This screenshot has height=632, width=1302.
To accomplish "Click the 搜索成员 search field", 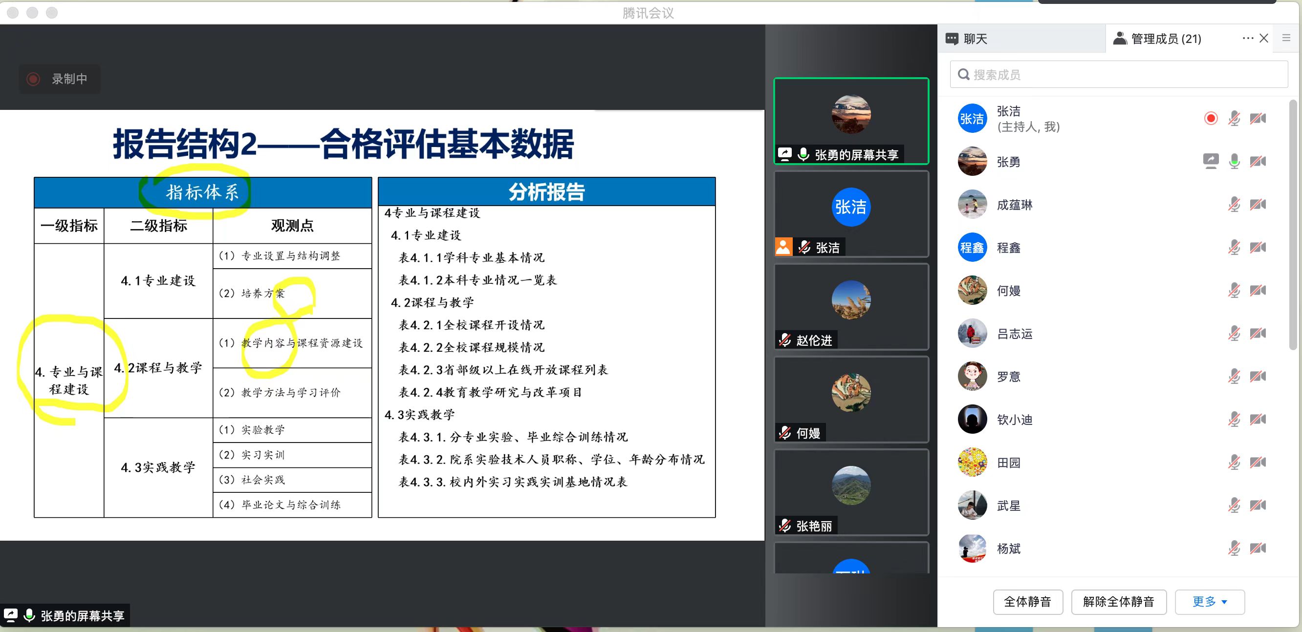I will click(x=1119, y=75).
